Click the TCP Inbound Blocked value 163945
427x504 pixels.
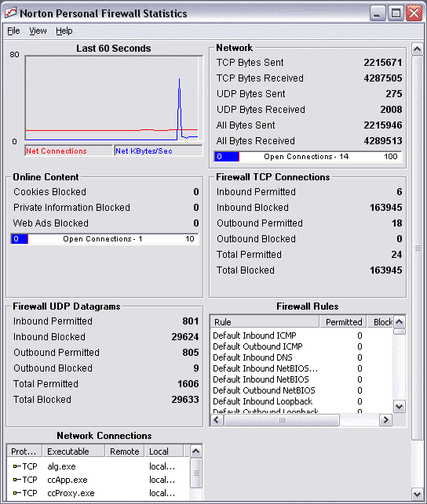point(386,208)
